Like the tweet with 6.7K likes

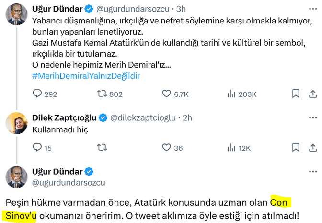point(167,94)
